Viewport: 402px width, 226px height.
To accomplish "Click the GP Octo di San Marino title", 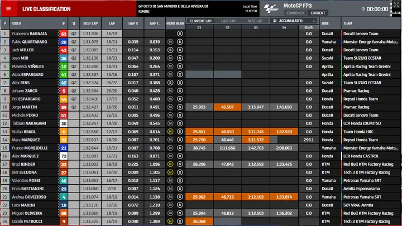I will point(173,9).
